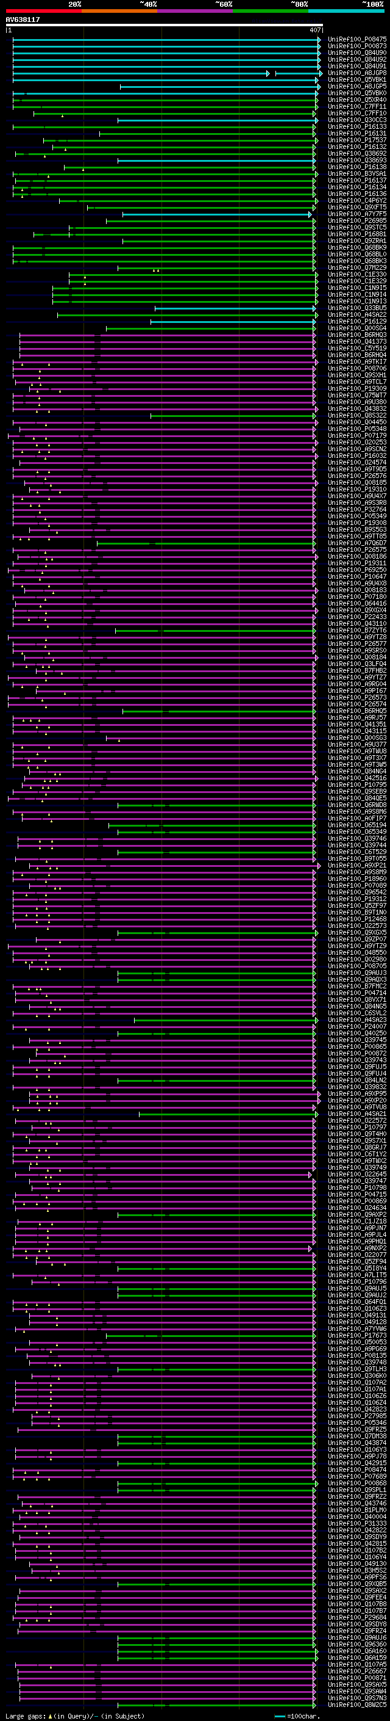Image resolution: width=390 pixels, height=1721 pixels.
Task: Select the UniRef100_P16131 entry
Action: click(x=357, y=134)
